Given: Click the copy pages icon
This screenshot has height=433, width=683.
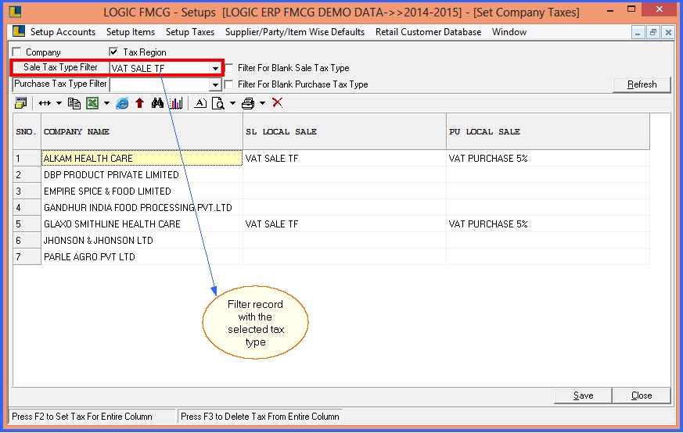Looking at the screenshot, I should pyautogui.click(x=74, y=103).
